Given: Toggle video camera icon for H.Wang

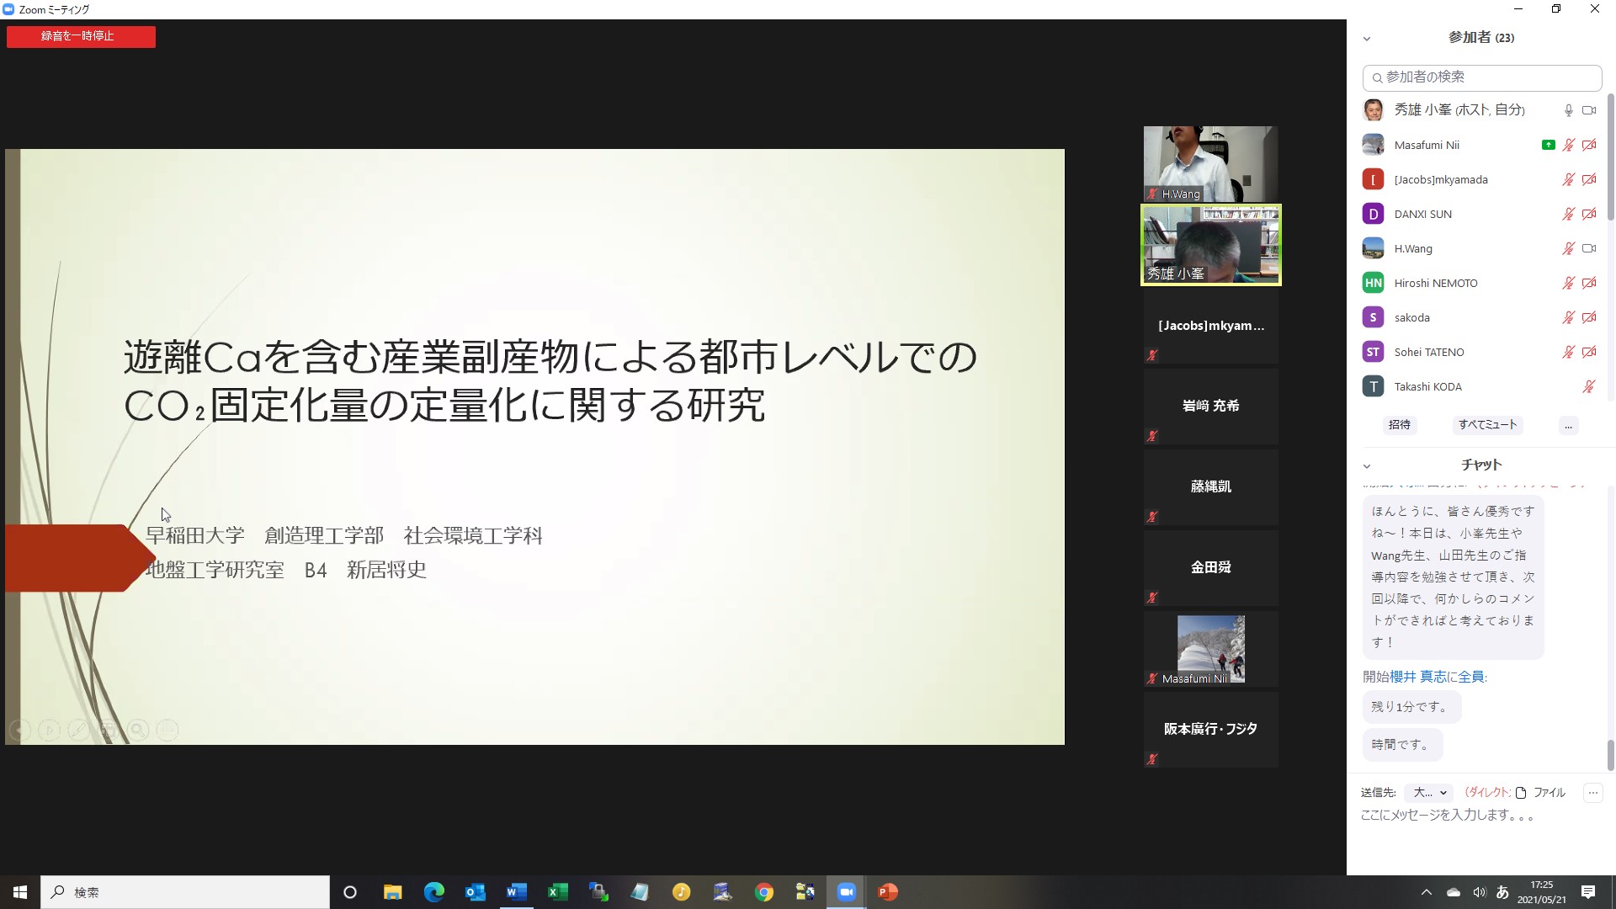Looking at the screenshot, I should tap(1589, 248).
